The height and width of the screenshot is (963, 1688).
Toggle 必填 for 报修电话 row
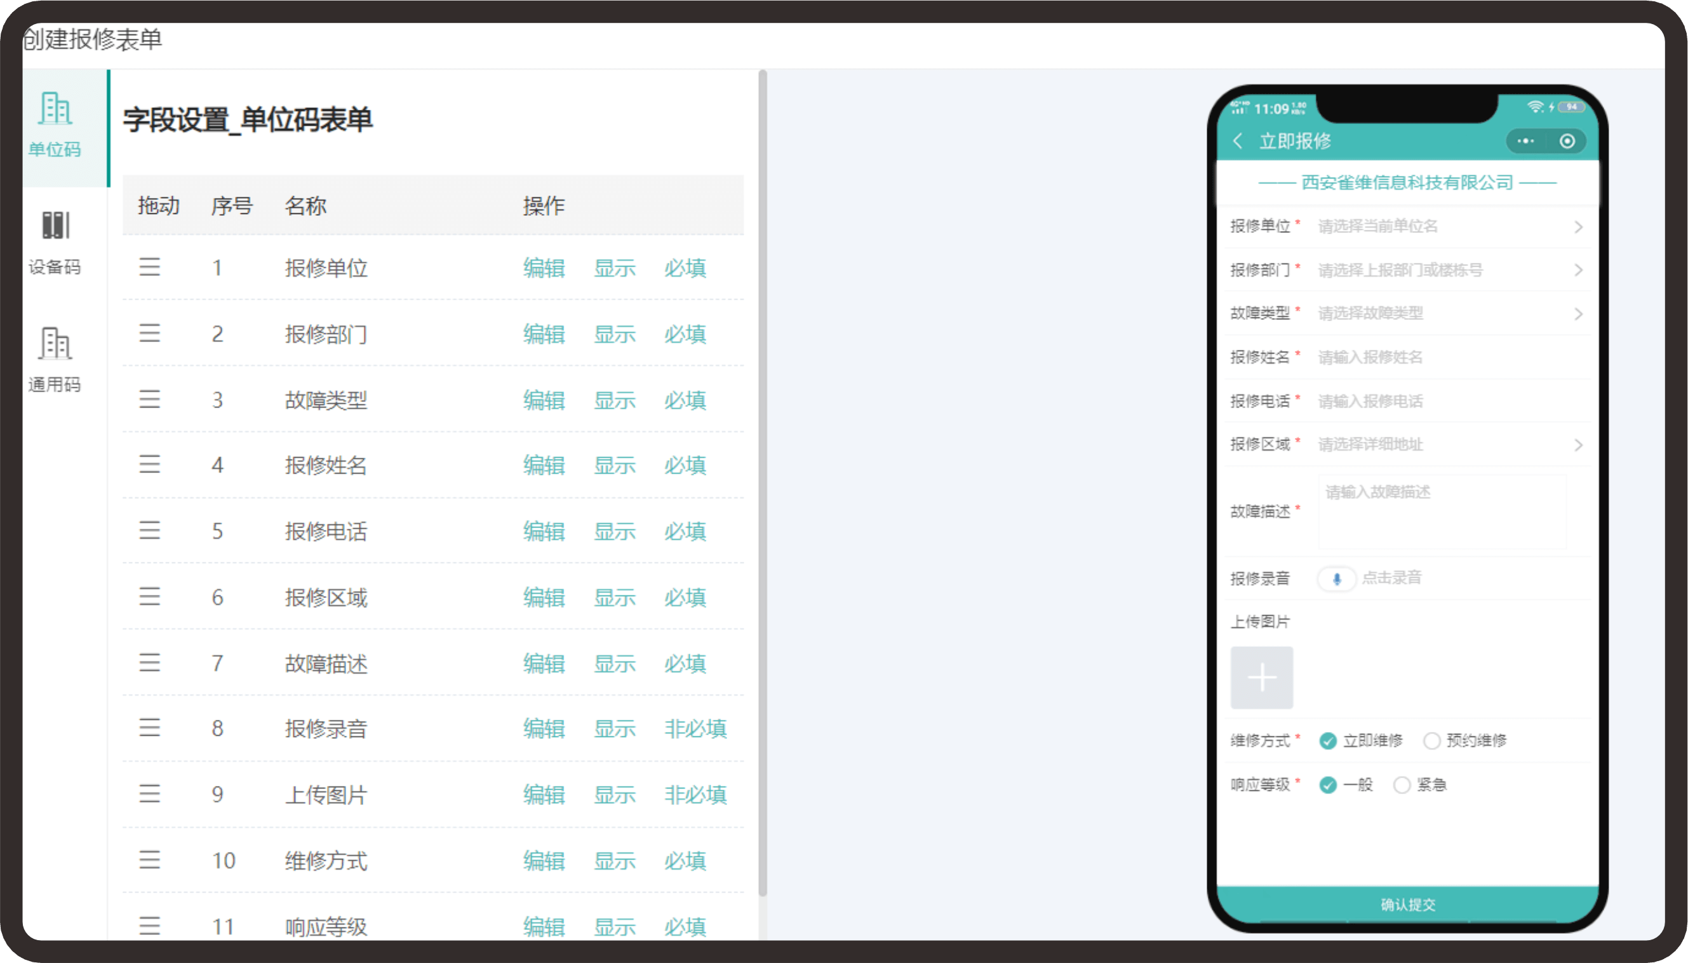click(x=685, y=531)
